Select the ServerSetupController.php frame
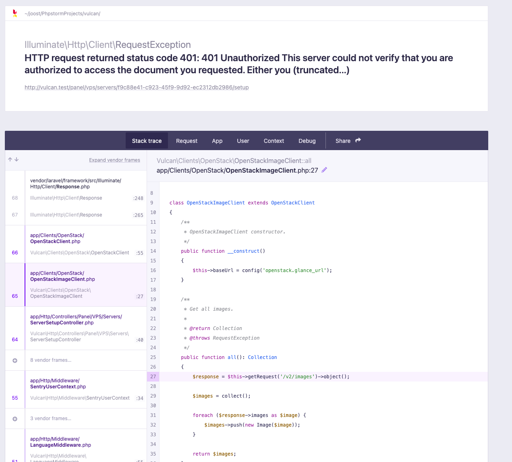 pyautogui.click(x=81, y=328)
